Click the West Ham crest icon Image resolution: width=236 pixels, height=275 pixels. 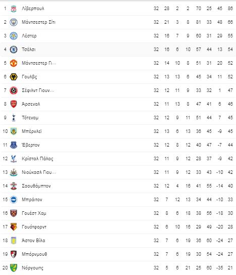point(14,213)
